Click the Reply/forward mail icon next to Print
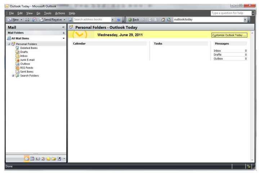Viewport: 259px width, 174px height. point(34,20)
